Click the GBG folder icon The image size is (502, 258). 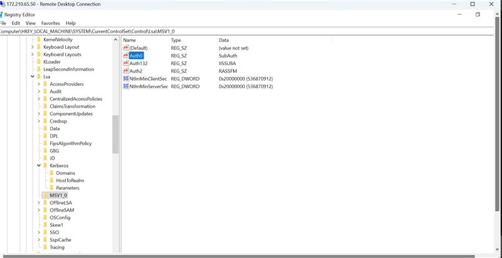pos(45,151)
